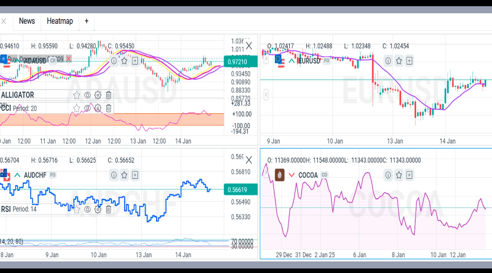Viewport: 492px width, 273px height.
Task: Toggle ALLIGATOR indicator visibility
Action: pyautogui.click(x=87, y=95)
